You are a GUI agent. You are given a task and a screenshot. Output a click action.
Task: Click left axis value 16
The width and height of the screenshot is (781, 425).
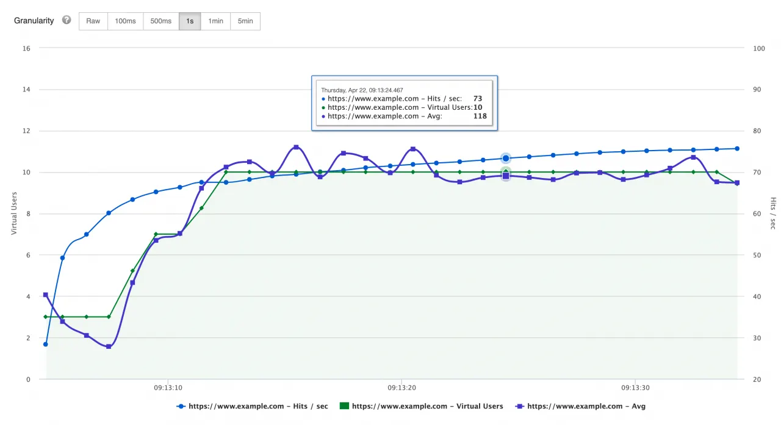pyautogui.click(x=26, y=48)
